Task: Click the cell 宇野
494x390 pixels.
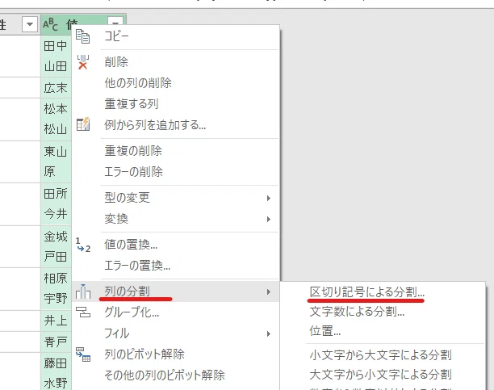Action: tap(56, 299)
